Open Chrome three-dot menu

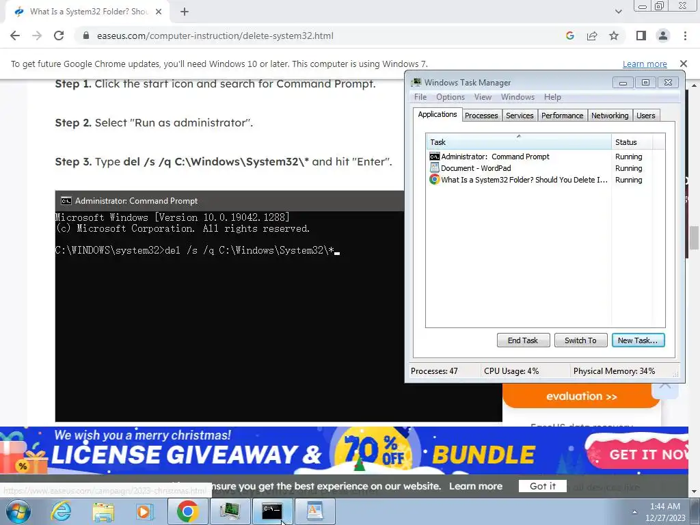point(685,36)
